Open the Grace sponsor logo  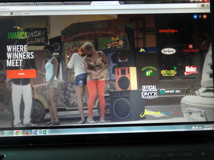coord(168,51)
